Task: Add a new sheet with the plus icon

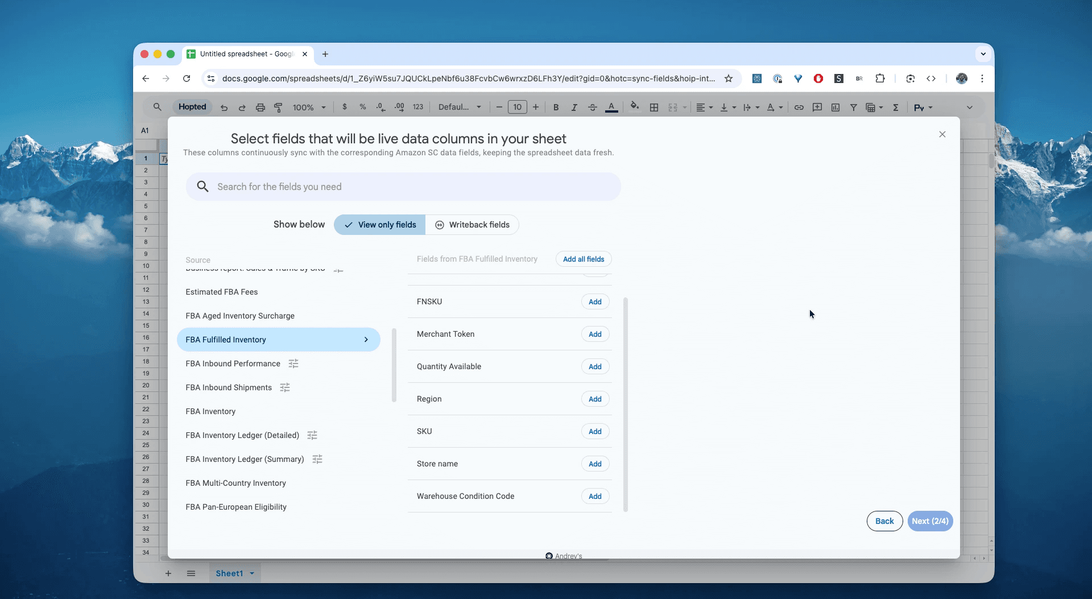Action: [x=168, y=573]
